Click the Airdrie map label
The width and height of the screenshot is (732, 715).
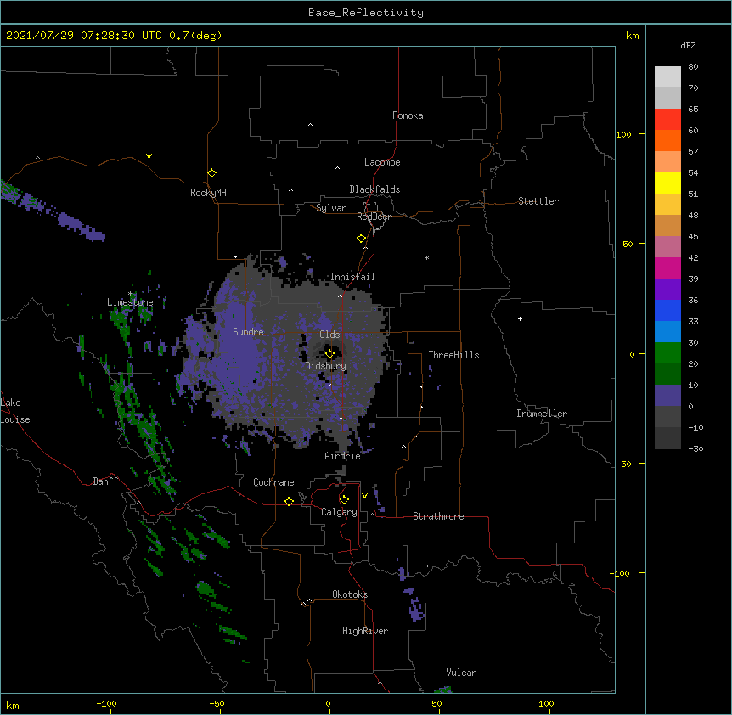343,456
